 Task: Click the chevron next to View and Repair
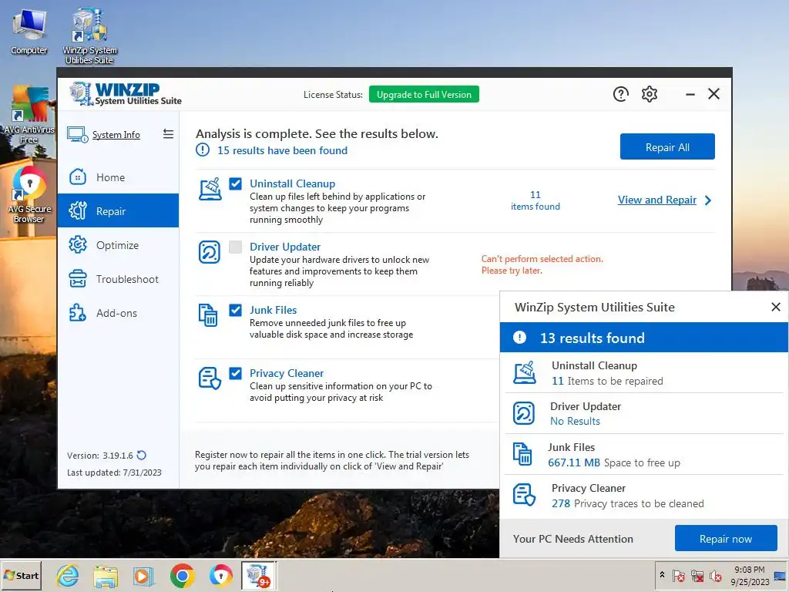point(708,200)
